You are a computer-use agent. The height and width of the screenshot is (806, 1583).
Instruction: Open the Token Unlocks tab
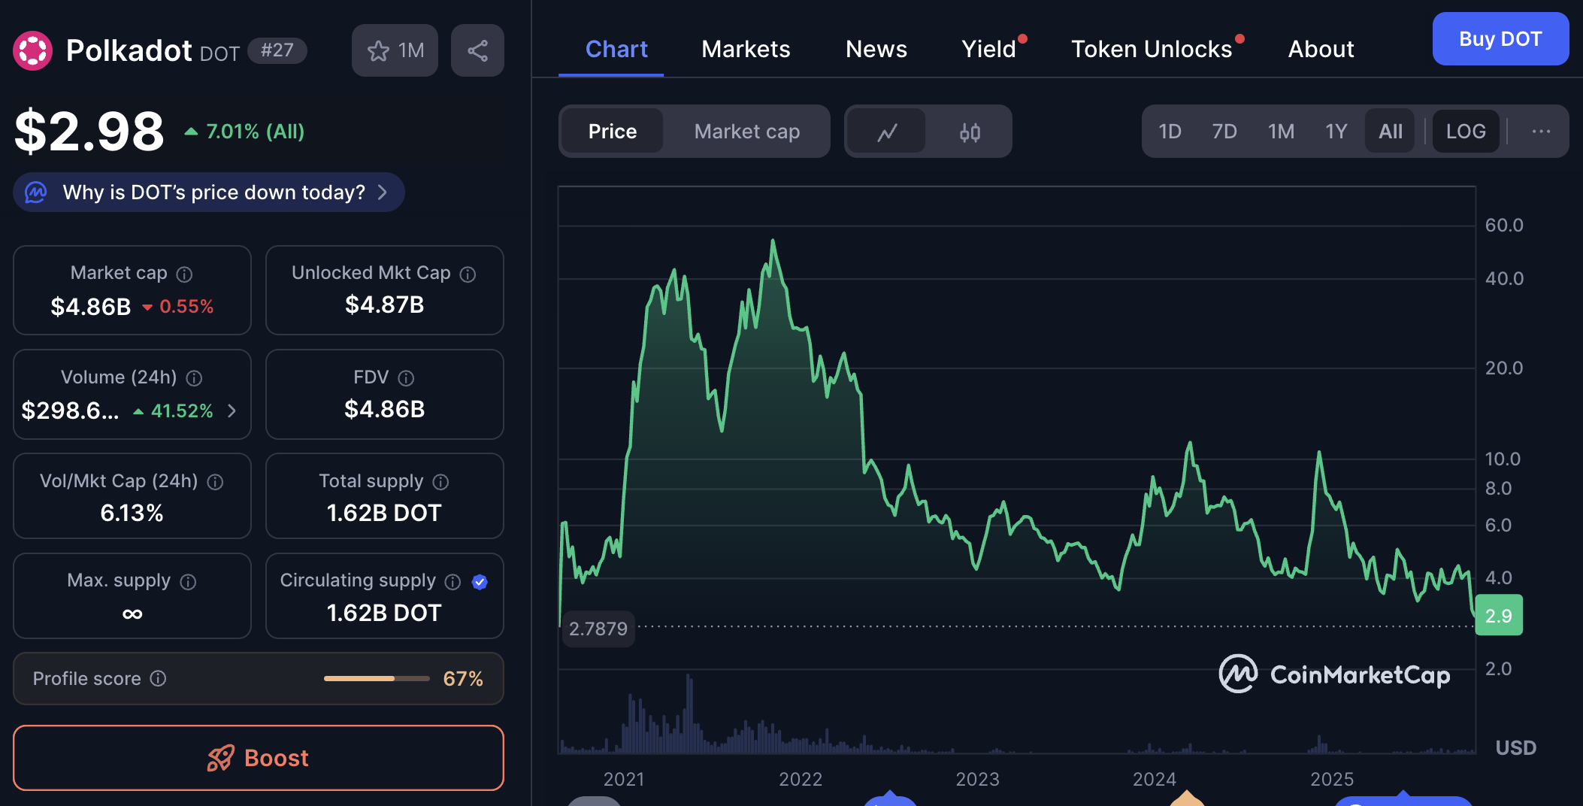pyautogui.click(x=1152, y=49)
